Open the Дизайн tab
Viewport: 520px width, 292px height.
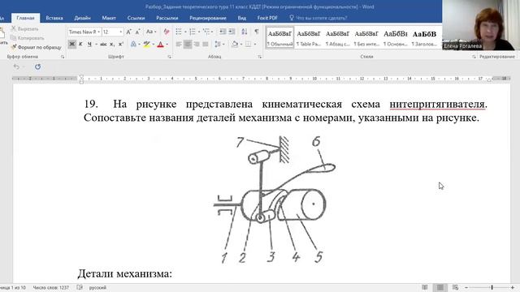pyautogui.click(x=83, y=18)
